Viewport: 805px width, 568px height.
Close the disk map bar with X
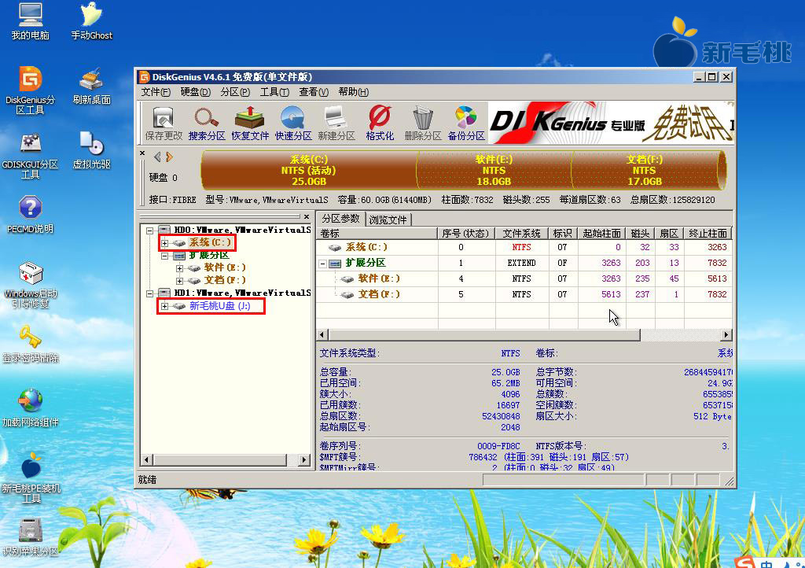(x=142, y=153)
